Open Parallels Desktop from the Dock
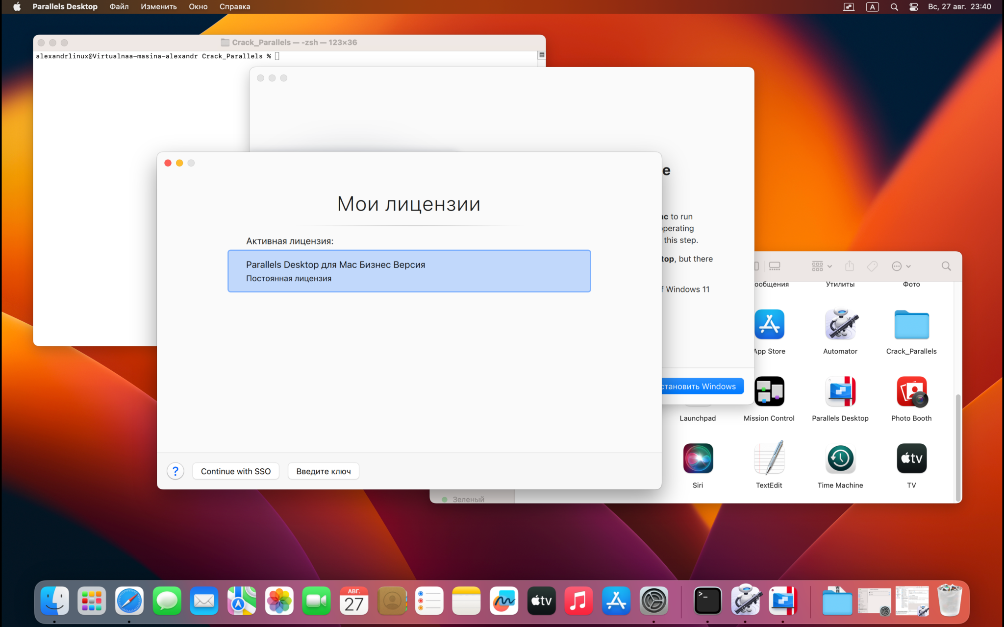The height and width of the screenshot is (627, 1004). [783, 601]
